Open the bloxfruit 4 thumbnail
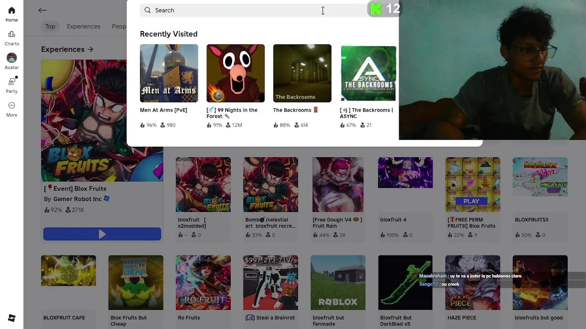 point(405,173)
